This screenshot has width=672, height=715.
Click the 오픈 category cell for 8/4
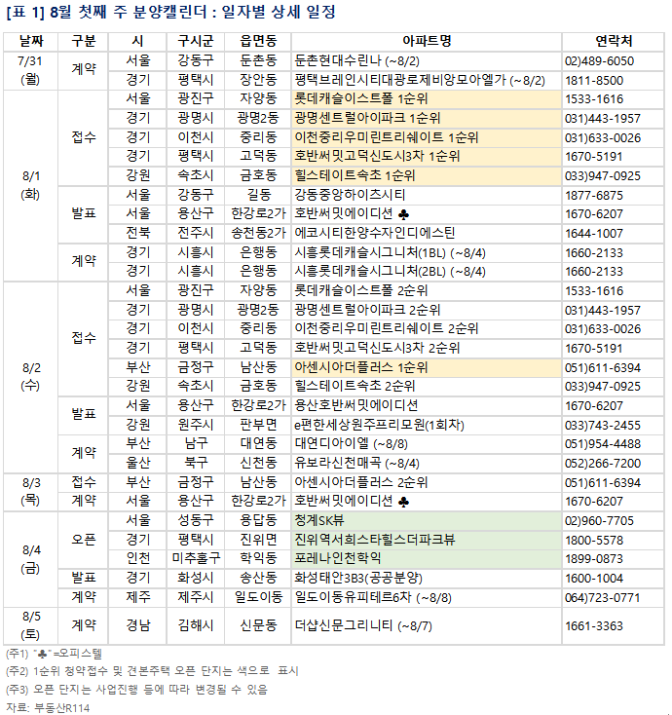click(84, 539)
